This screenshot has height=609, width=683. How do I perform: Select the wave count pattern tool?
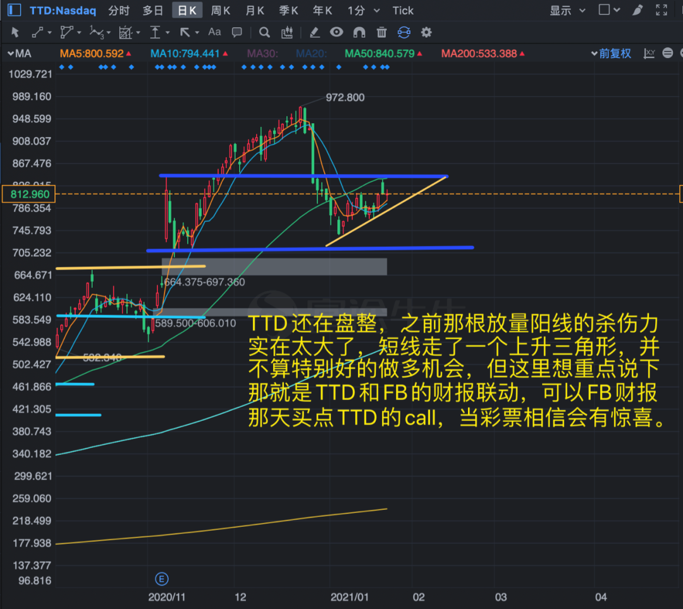pyautogui.click(x=96, y=32)
